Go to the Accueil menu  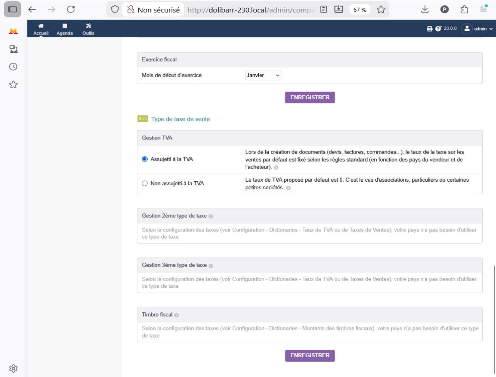coord(41,29)
